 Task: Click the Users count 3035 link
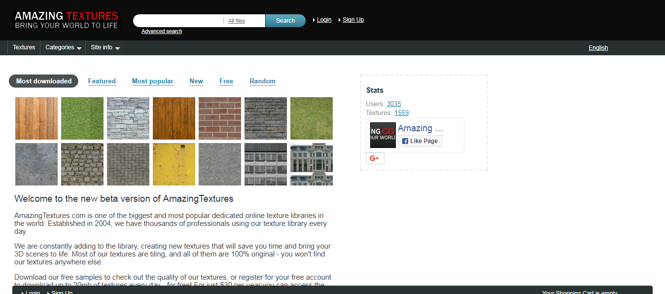[x=394, y=104]
